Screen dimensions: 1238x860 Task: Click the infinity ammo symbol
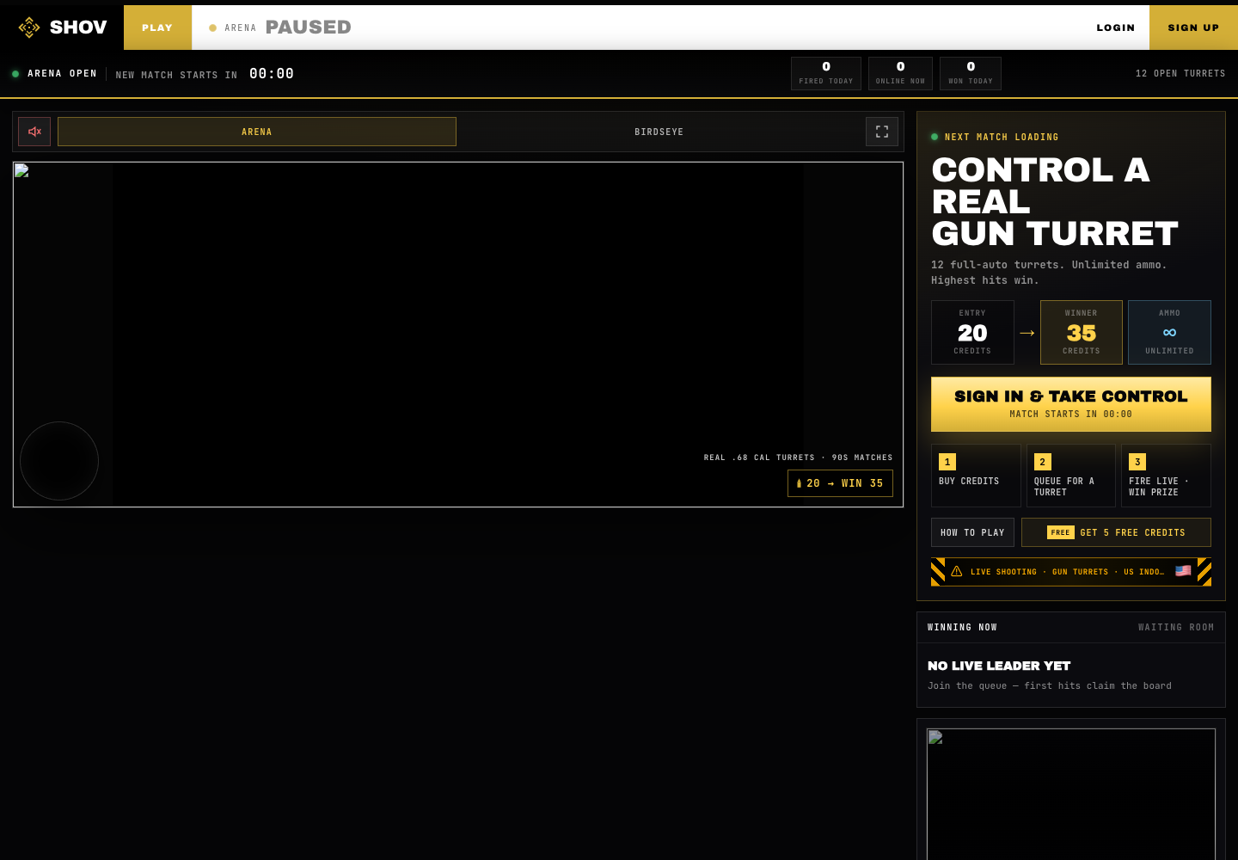pyautogui.click(x=1169, y=332)
